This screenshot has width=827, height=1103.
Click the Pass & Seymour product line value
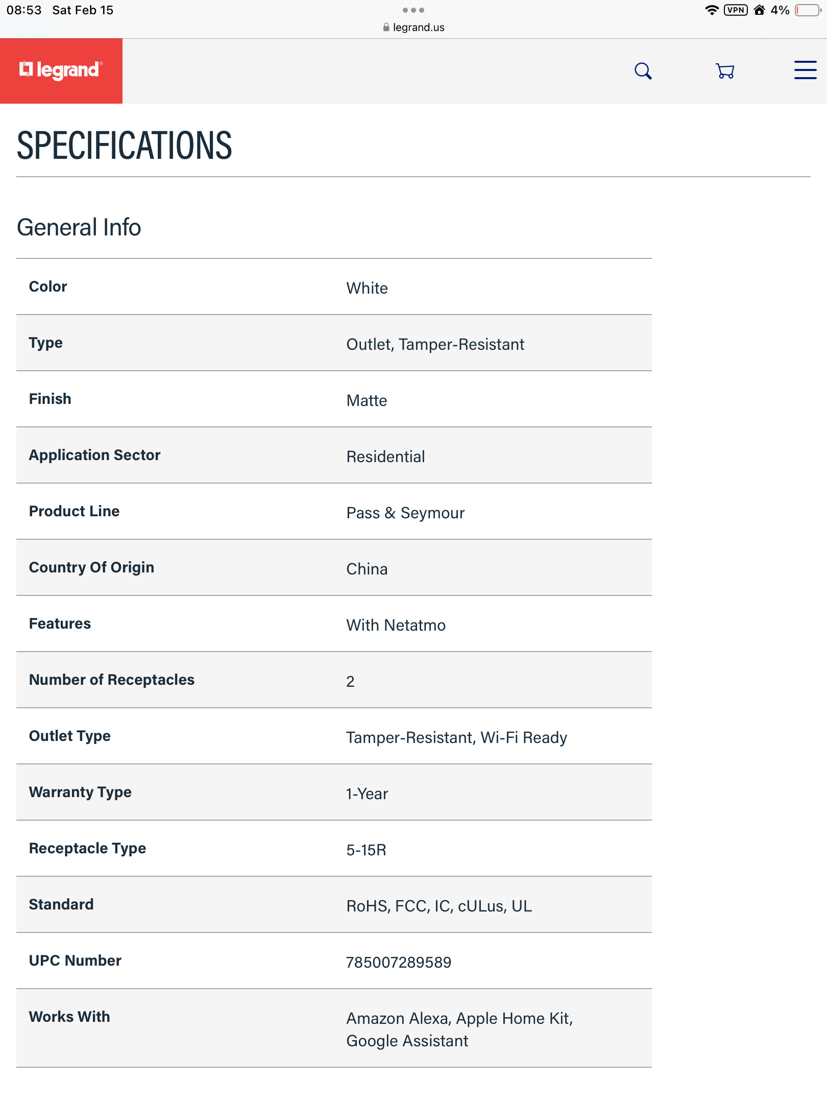[x=405, y=513]
